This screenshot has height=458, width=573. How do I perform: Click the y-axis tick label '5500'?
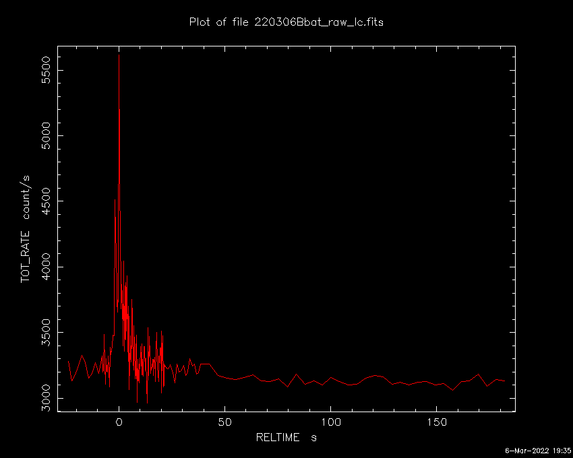click(46, 70)
